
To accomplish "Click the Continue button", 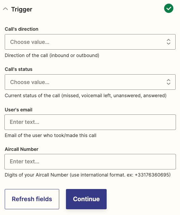I will tap(86, 199).
